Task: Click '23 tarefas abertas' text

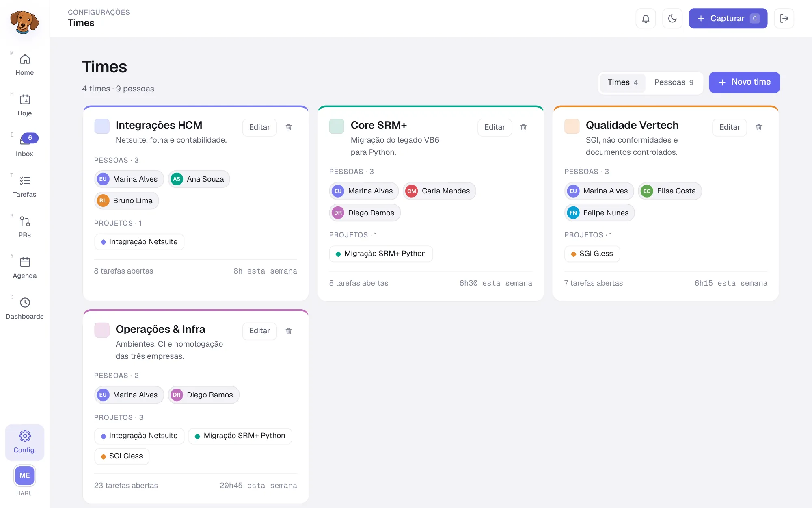Action: pos(126,486)
